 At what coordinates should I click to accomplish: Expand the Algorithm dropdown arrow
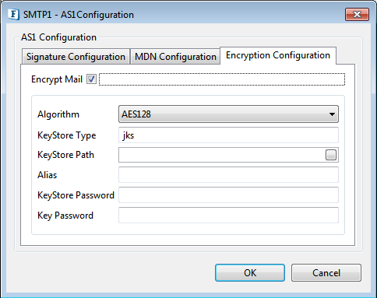coord(332,114)
